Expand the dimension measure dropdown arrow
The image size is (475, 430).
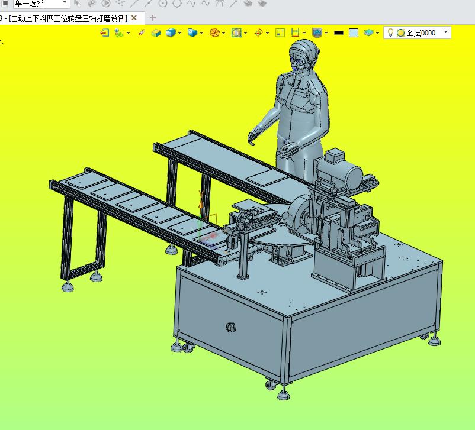(x=304, y=33)
